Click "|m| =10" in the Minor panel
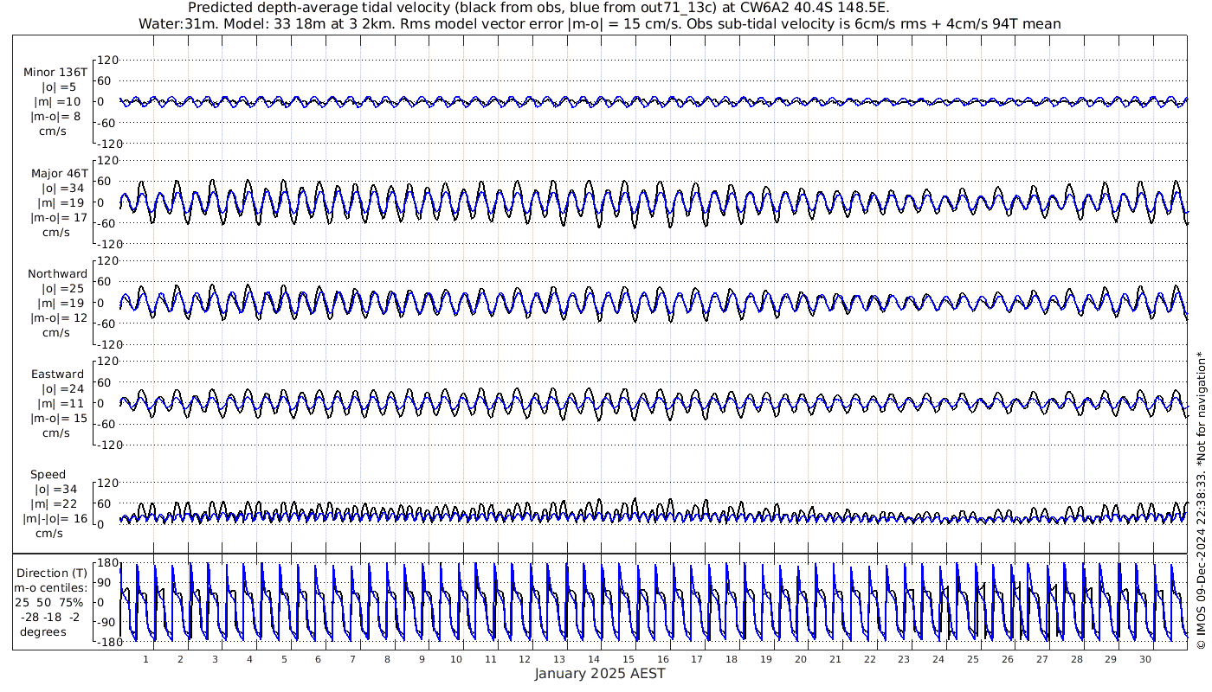 pyautogui.click(x=56, y=102)
